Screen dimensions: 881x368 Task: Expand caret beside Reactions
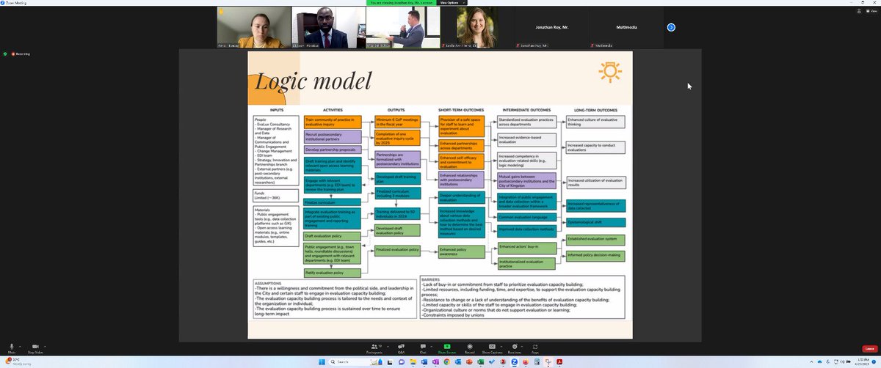point(523,345)
